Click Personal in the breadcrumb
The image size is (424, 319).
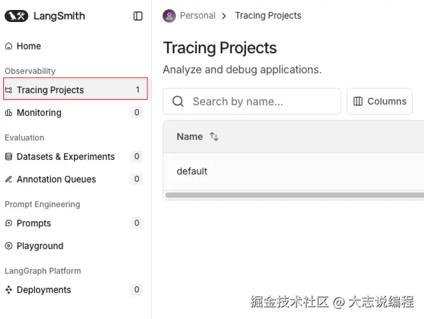[198, 16]
